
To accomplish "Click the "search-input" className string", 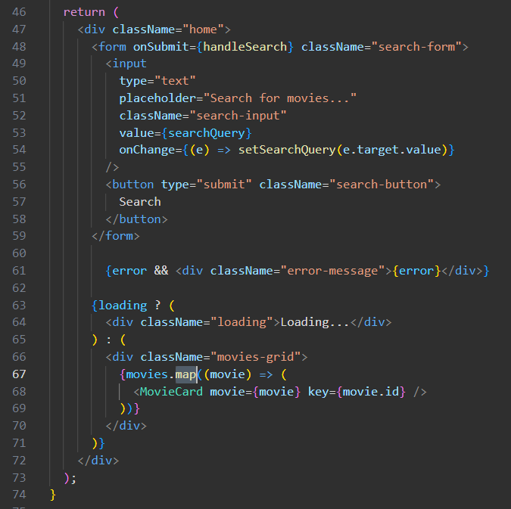I will [241, 116].
